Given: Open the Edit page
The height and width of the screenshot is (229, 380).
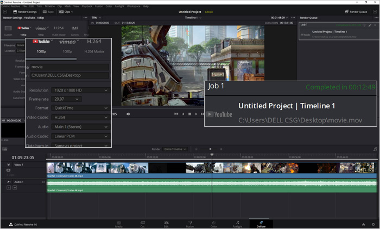Looking at the screenshot, I should [166, 224].
